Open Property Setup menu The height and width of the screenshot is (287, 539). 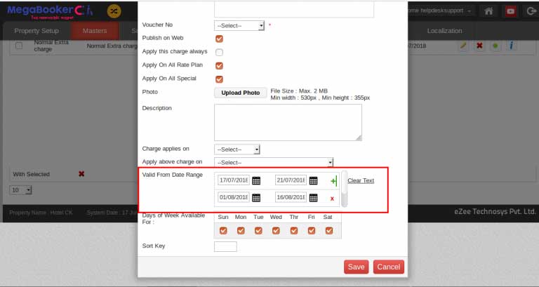(x=36, y=31)
